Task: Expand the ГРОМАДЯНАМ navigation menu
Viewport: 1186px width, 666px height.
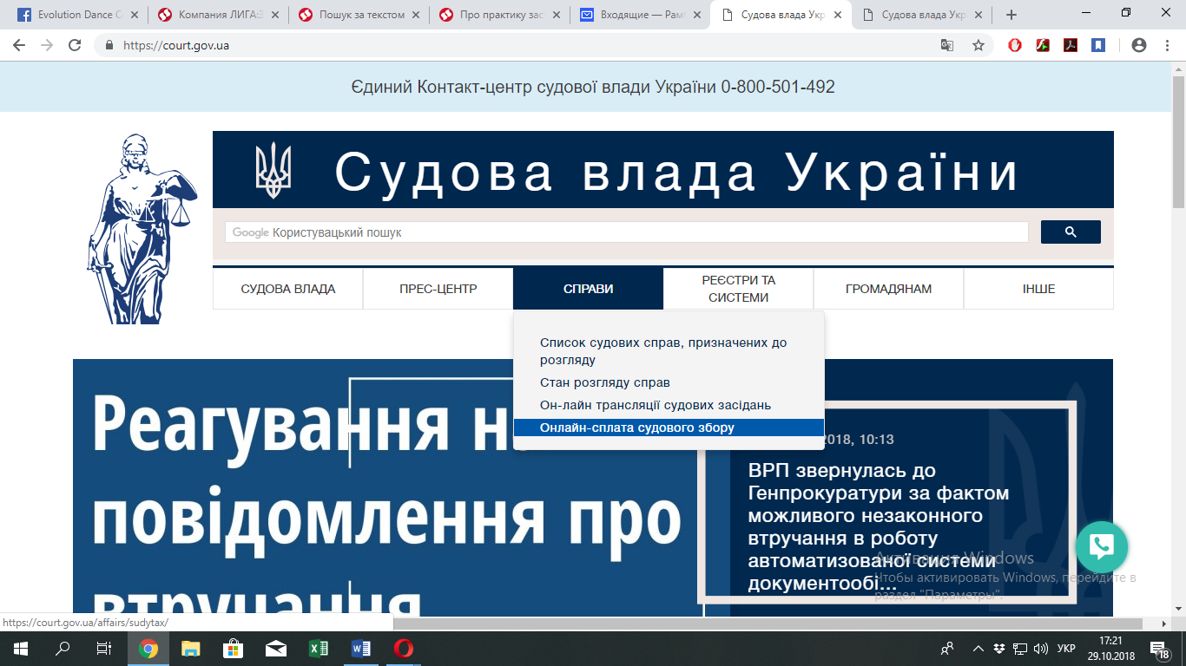Action: click(x=888, y=289)
